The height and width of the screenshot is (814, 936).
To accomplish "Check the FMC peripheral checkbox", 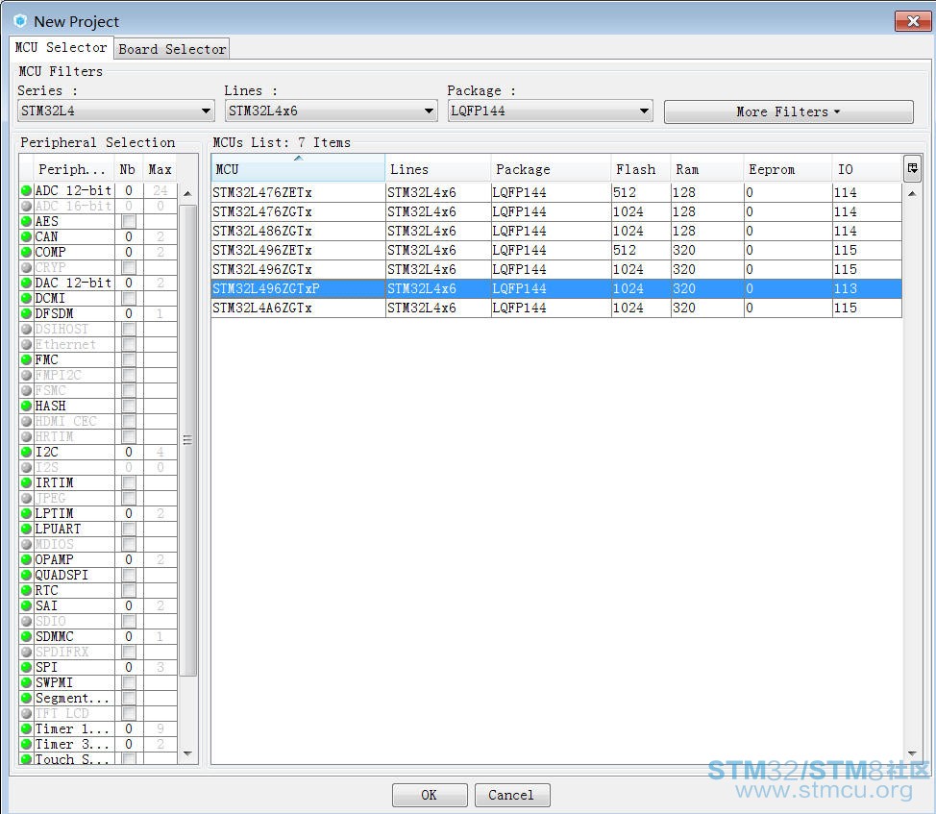I will [129, 359].
